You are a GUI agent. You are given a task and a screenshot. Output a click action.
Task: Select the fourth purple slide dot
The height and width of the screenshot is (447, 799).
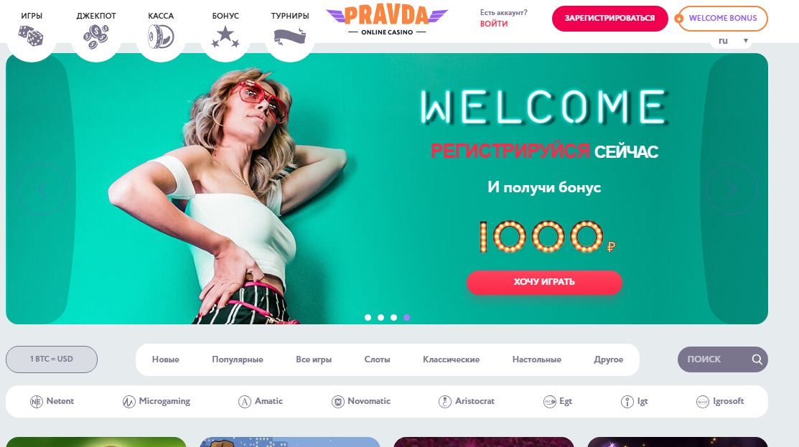pyautogui.click(x=406, y=317)
